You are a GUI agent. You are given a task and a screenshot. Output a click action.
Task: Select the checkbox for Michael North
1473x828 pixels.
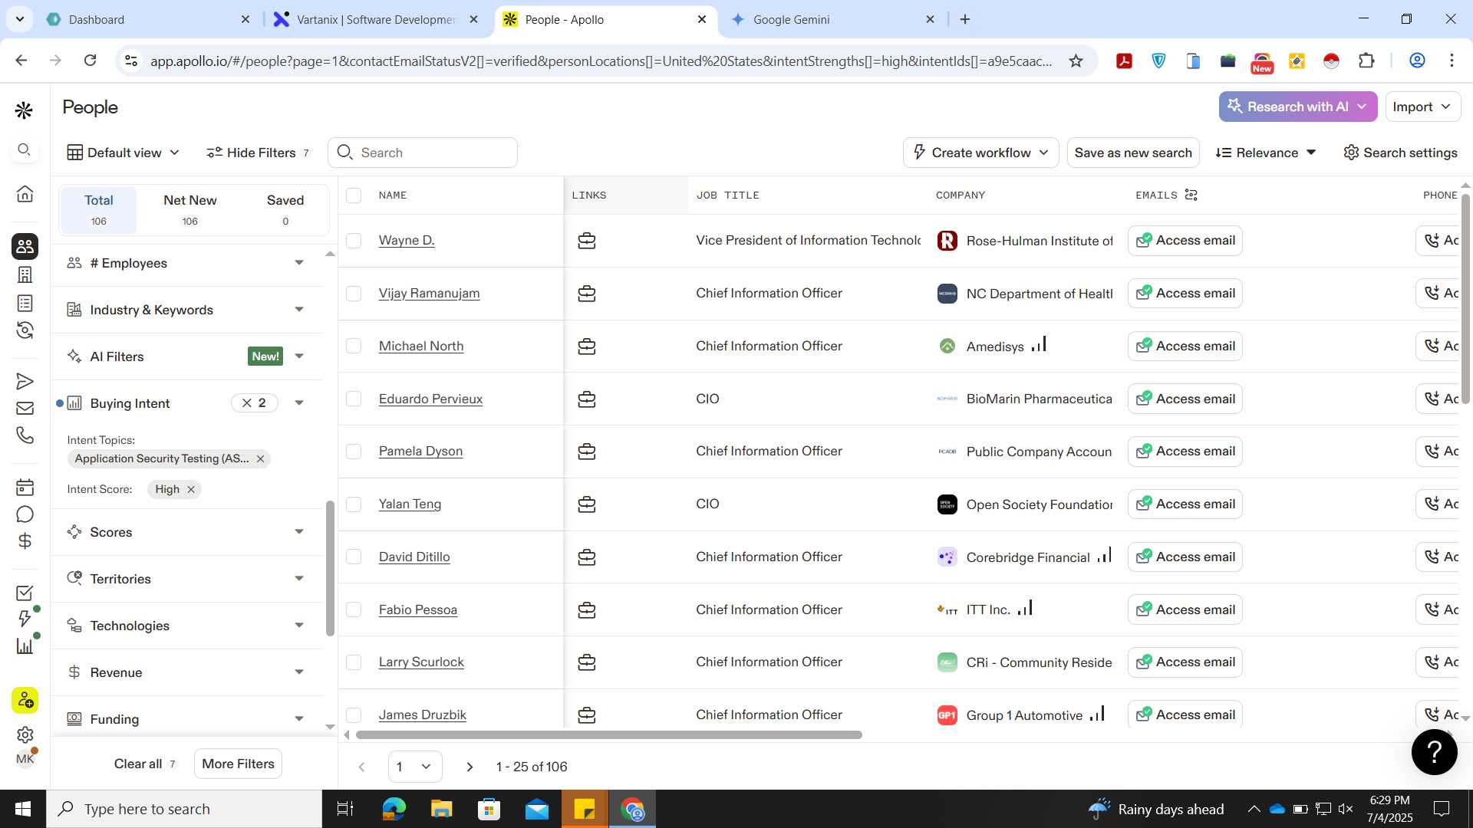[x=354, y=346]
